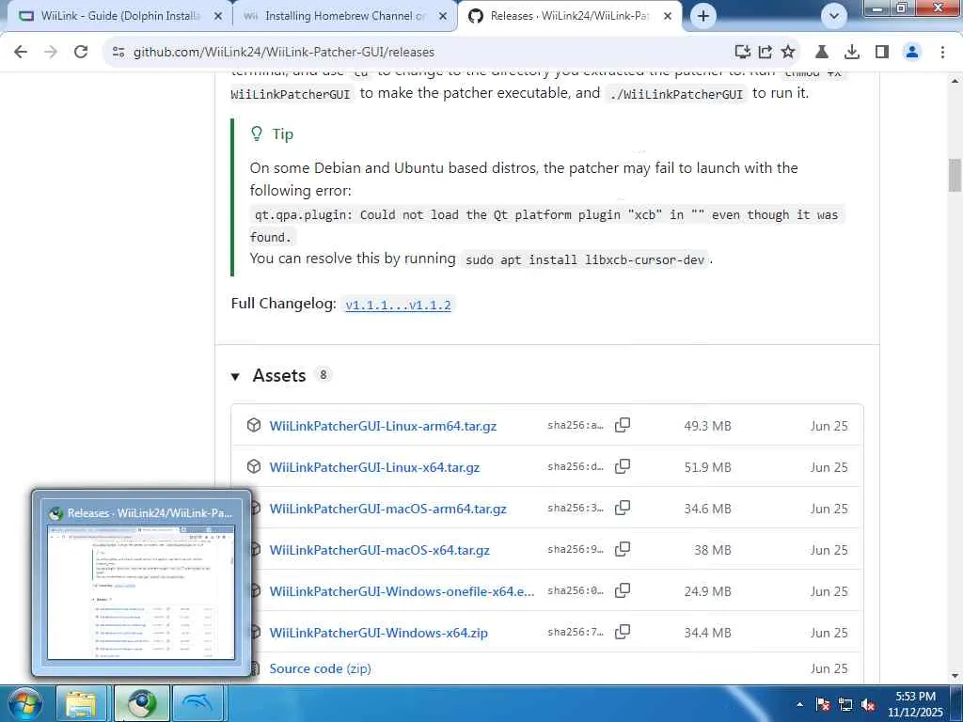963x722 pixels.
Task: Click the Tip heading
Action: pyautogui.click(x=282, y=133)
